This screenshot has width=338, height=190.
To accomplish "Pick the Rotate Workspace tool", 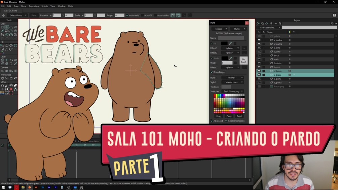I will [x=11, y=78].
